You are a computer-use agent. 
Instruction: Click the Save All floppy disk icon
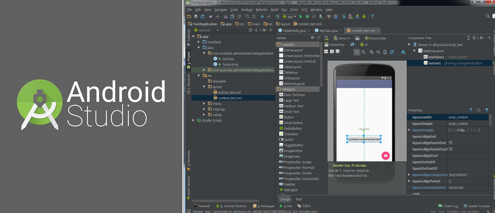tap(196, 16)
